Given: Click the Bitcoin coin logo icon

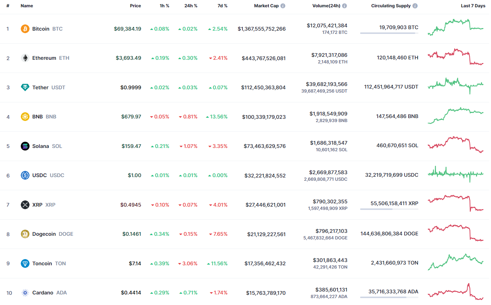Looking at the screenshot, I should tap(25, 29).
